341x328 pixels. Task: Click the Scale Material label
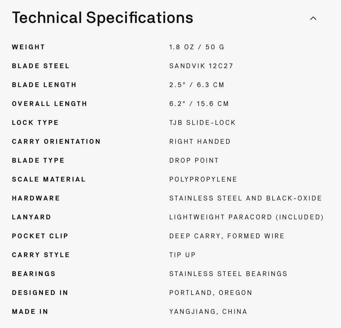pyautogui.click(x=49, y=180)
